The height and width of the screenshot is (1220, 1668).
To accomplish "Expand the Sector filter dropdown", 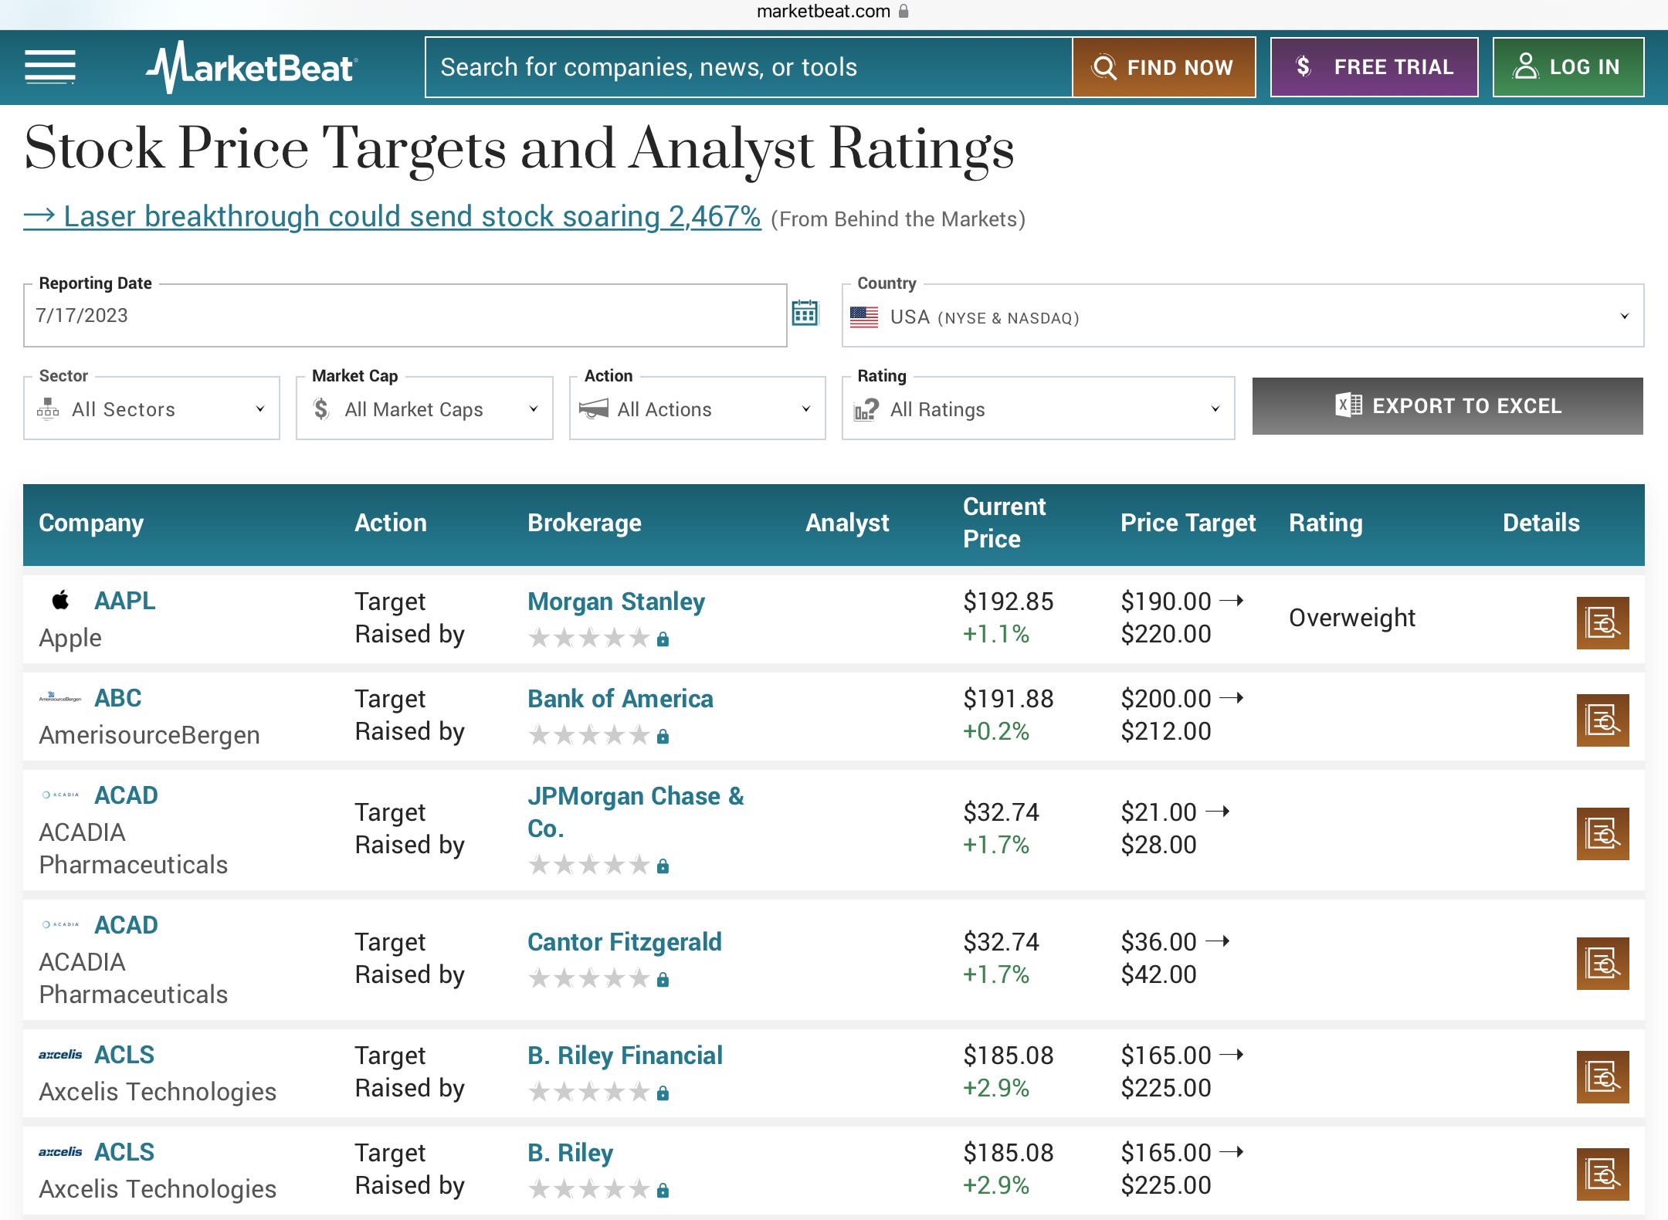I will (151, 408).
